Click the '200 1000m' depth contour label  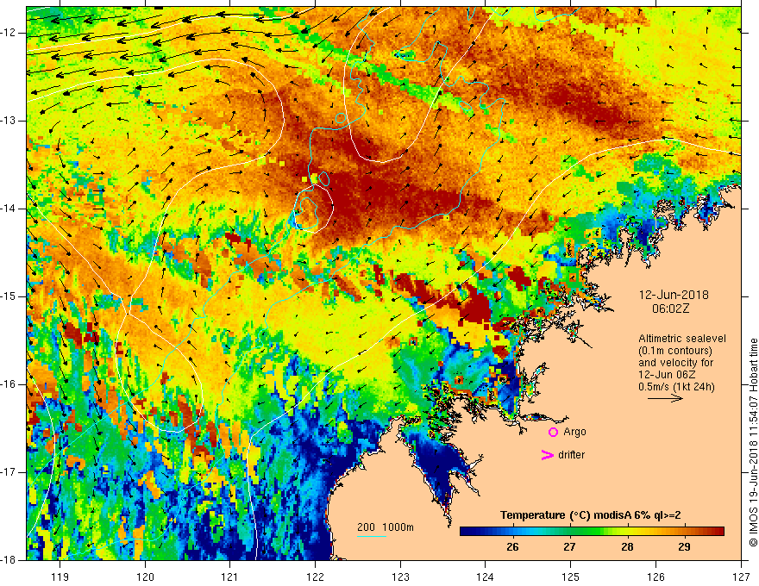(386, 527)
